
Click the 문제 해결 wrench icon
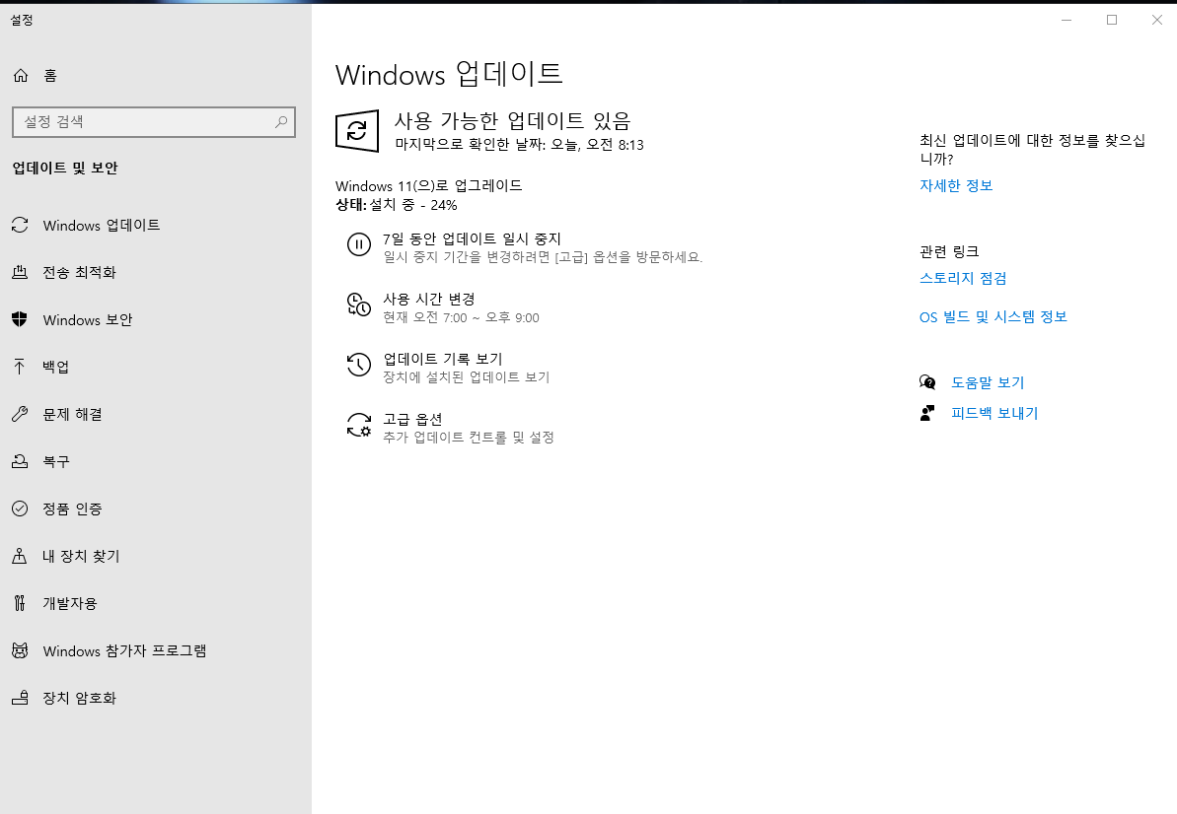21,414
